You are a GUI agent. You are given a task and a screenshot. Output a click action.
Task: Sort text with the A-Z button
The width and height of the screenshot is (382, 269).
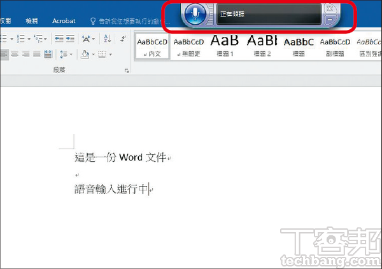(x=107, y=38)
